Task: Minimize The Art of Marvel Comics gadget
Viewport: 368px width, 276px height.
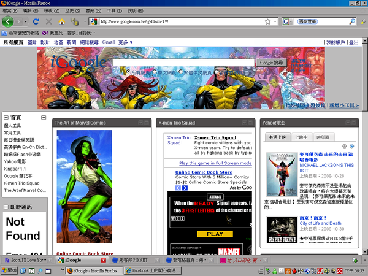Action: (147, 123)
